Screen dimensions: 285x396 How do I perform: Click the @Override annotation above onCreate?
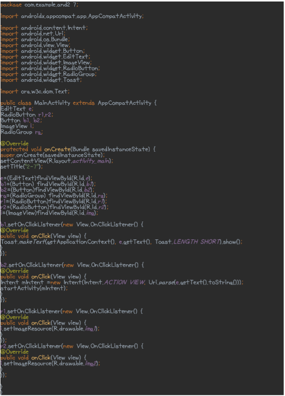point(14,144)
